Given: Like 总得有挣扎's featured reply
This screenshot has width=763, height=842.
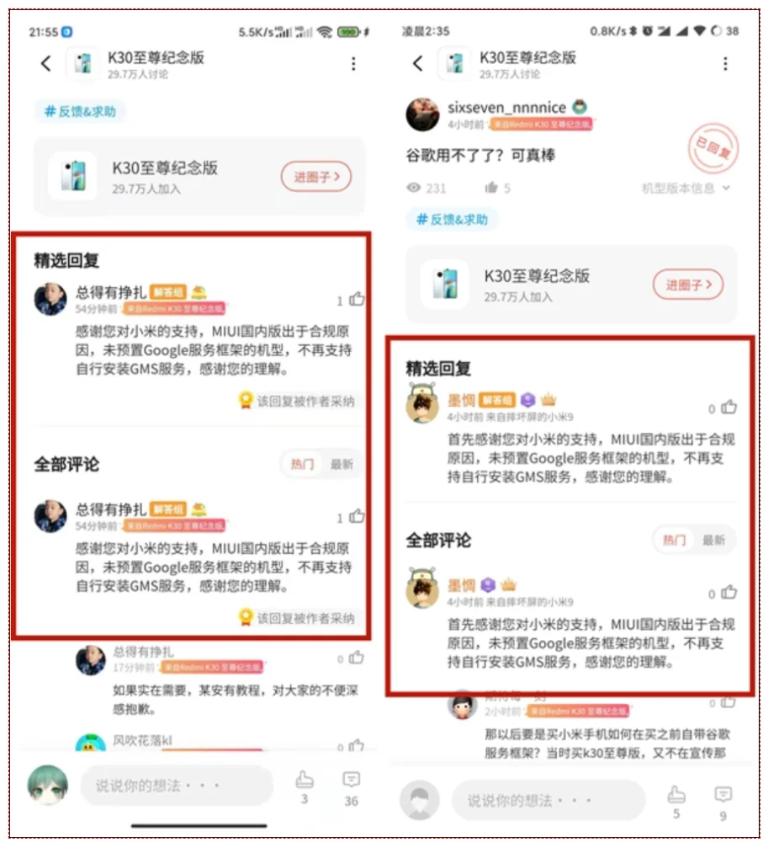Looking at the screenshot, I should pos(357,299).
